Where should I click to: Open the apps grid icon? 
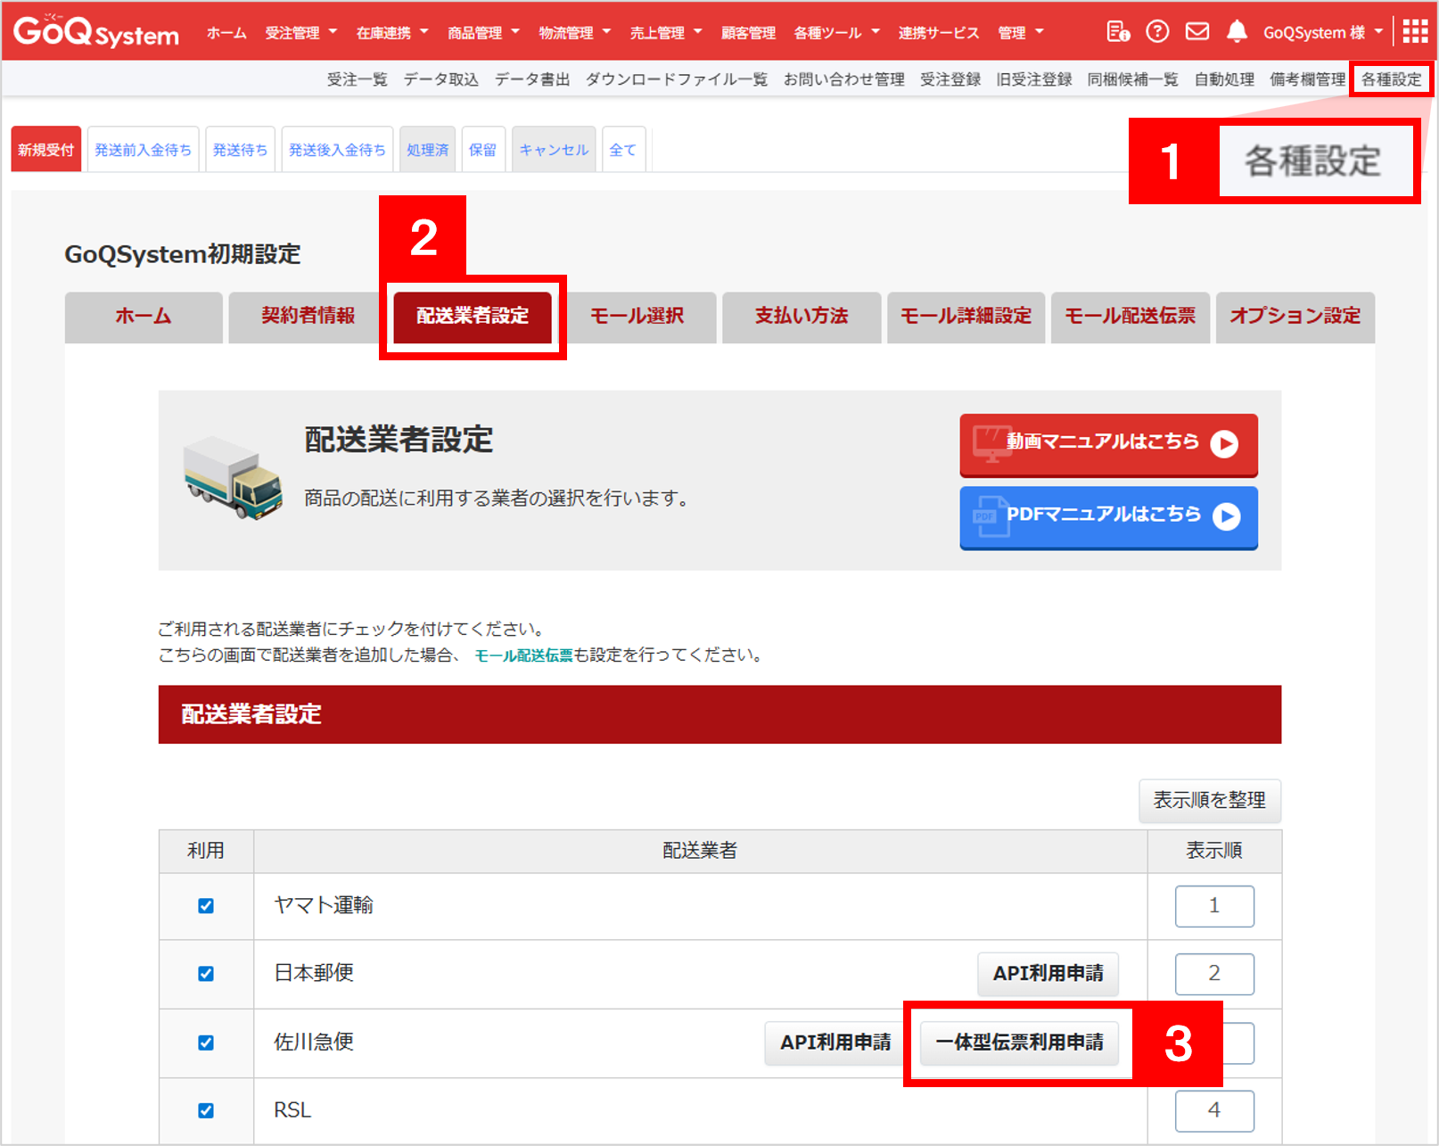[x=1415, y=32]
